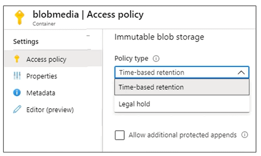Click the Immutable blob storage heading
The image size is (261, 156).
point(159,37)
